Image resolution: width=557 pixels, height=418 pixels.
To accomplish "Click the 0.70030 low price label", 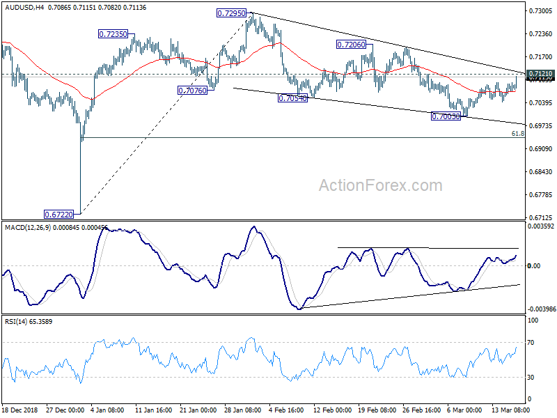I will pos(446,116).
